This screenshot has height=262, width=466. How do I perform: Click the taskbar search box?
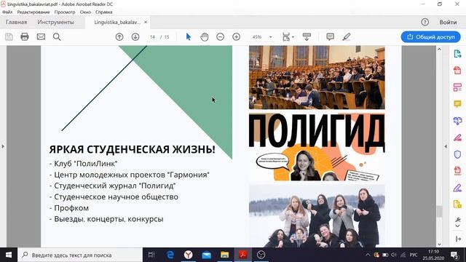point(80,255)
